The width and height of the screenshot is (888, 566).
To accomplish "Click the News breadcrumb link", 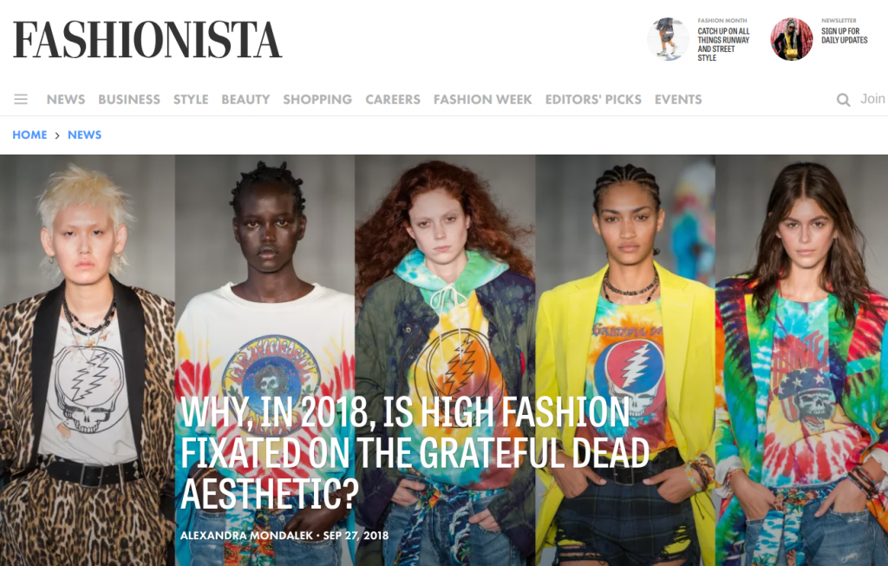I will pos(84,135).
